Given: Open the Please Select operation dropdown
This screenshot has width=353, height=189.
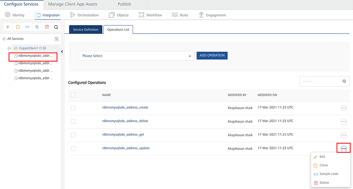Looking at the screenshot, I should click(136, 56).
